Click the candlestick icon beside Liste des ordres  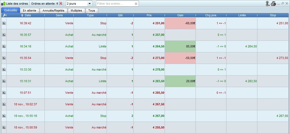3,4
